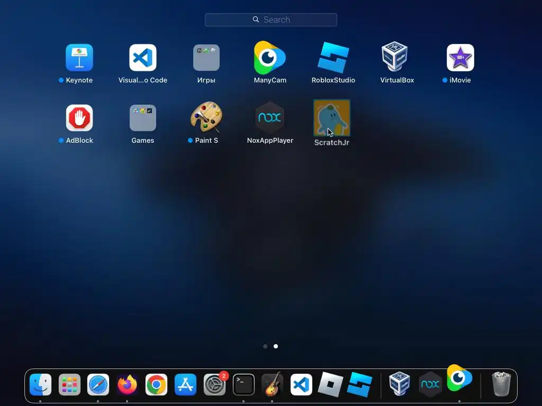Open the Trash in the Dock

coord(501,384)
